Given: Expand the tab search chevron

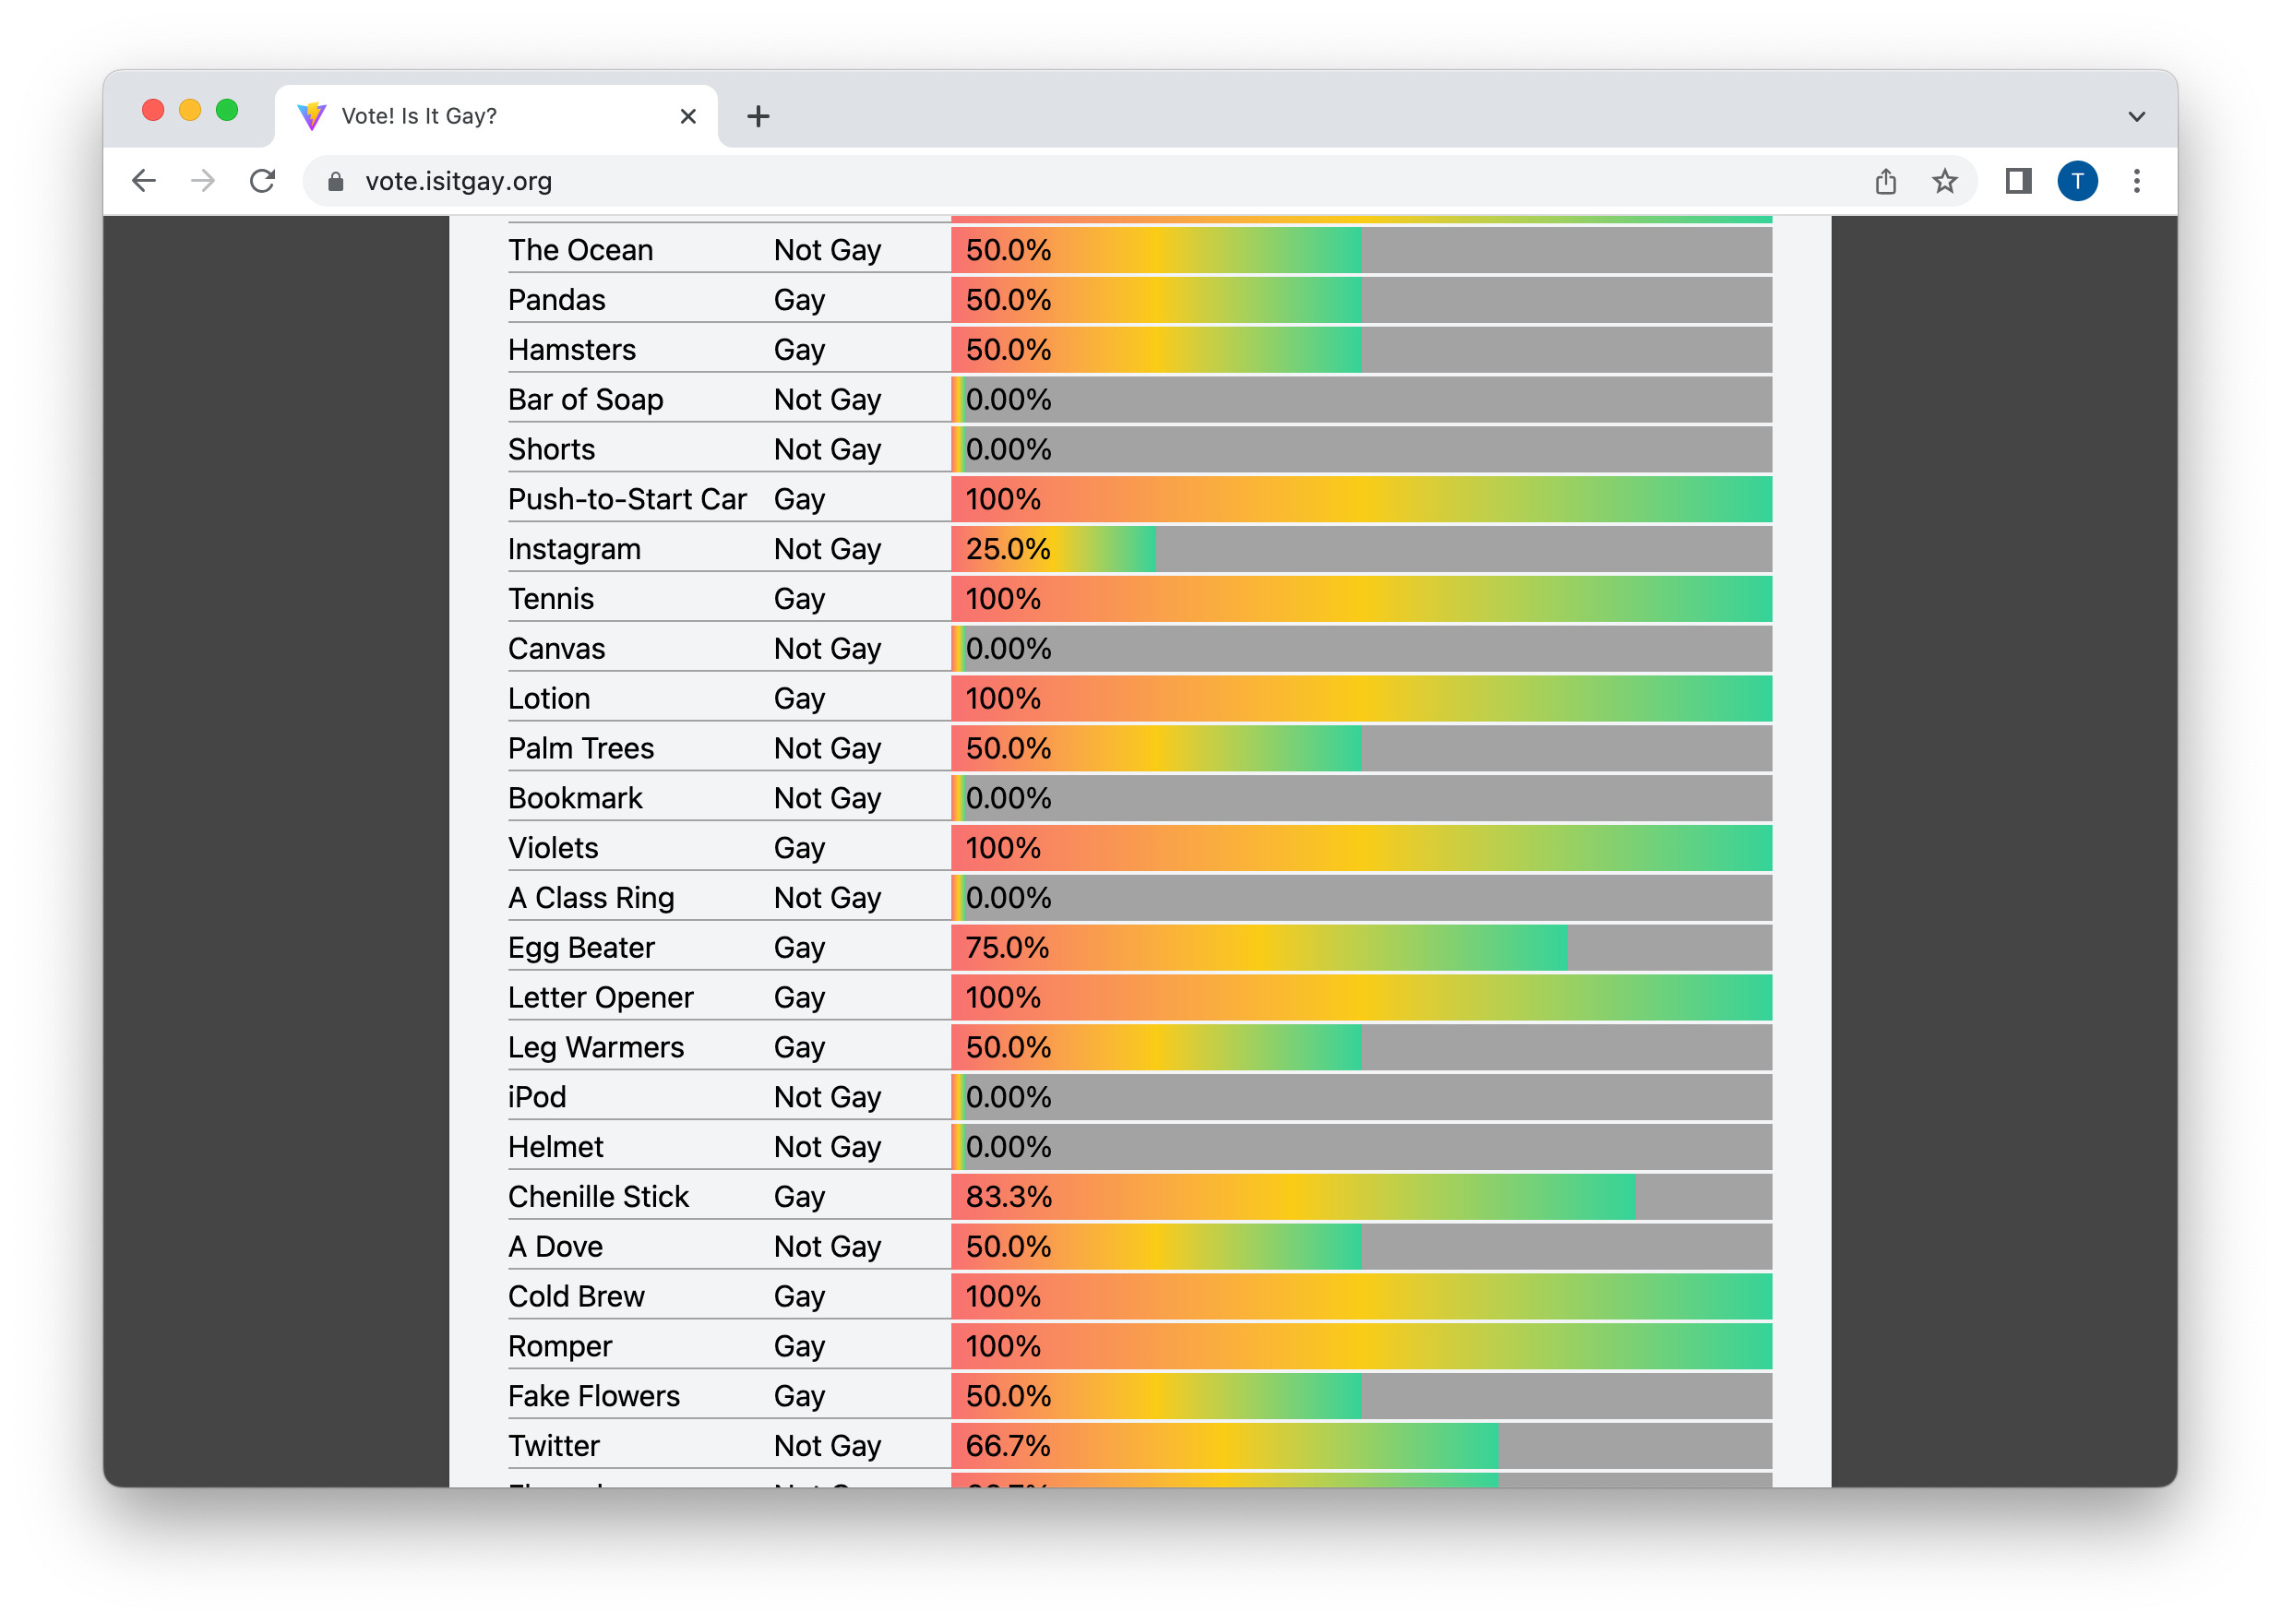Looking at the screenshot, I should (x=2136, y=116).
